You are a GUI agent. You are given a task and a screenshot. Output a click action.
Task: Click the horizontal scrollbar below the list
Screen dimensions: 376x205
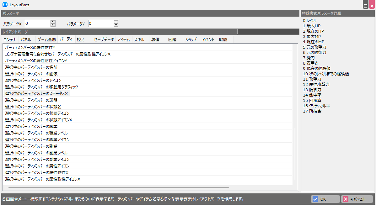[x=119, y=188]
